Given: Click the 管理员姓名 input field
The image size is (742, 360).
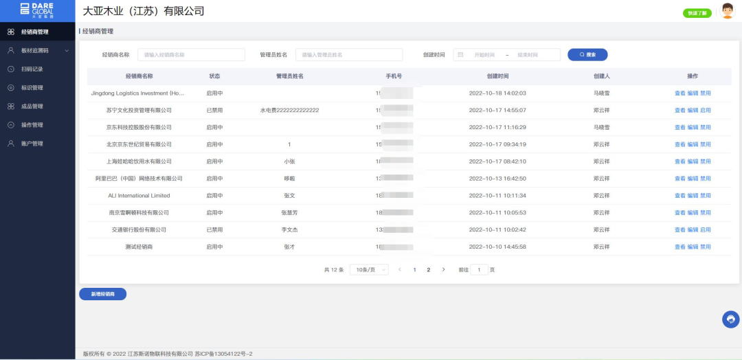Looking at the screenshot, I should (349, 55).
